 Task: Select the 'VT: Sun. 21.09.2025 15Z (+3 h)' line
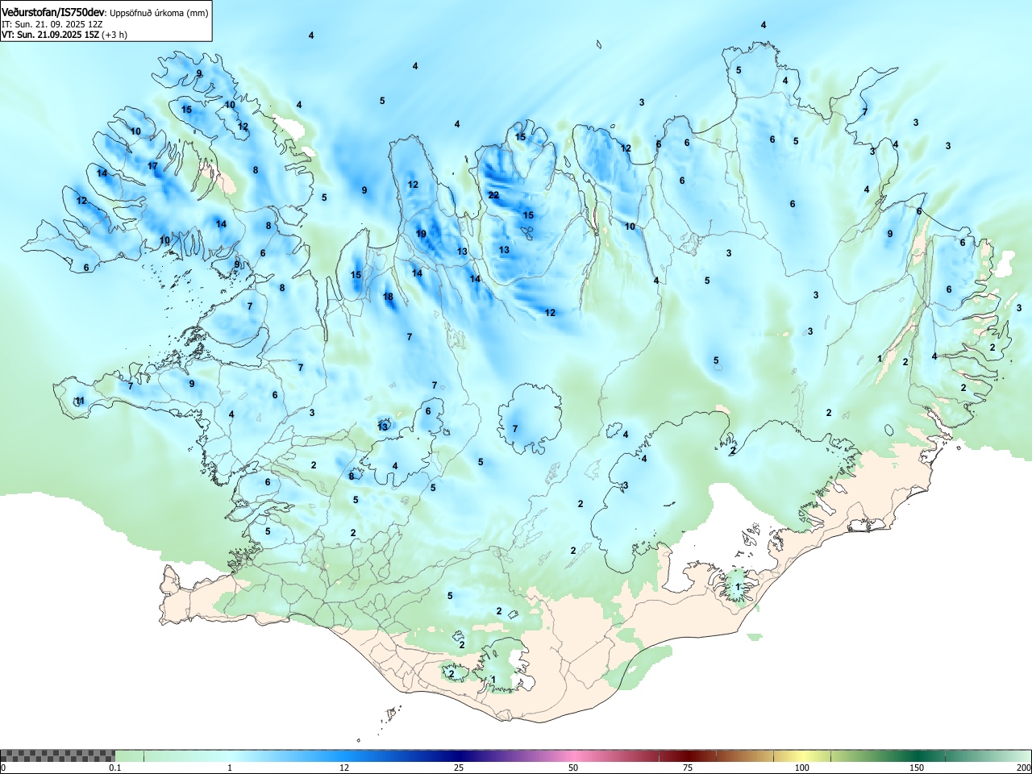click(64, 35)
